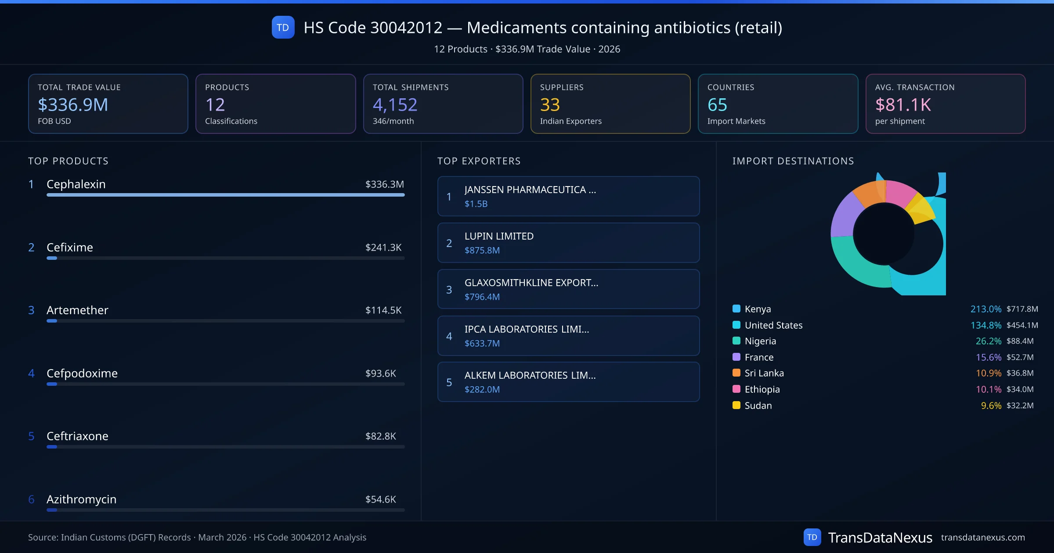The width and height of the screenshot is (1054, 553).
Task: Toggle the United States series in the legend
Action: 773,325
